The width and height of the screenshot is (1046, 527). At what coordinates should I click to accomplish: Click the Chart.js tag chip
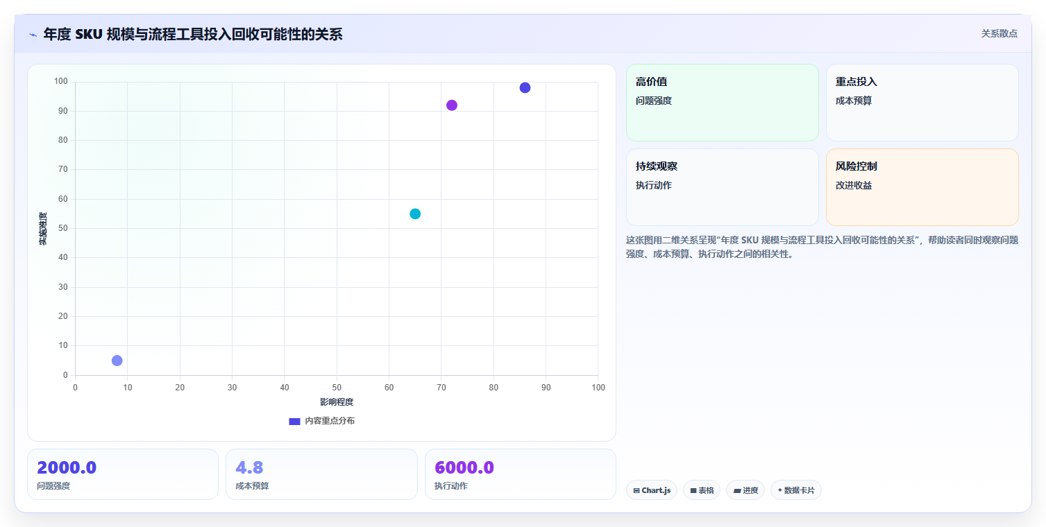[652, 490]
